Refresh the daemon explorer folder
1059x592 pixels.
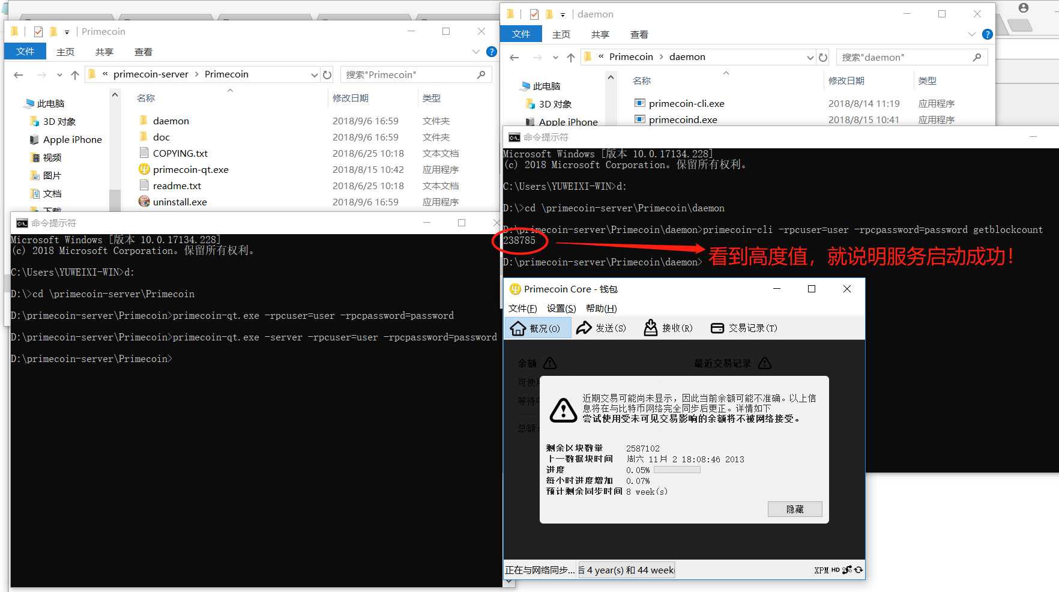pos(823,58)
